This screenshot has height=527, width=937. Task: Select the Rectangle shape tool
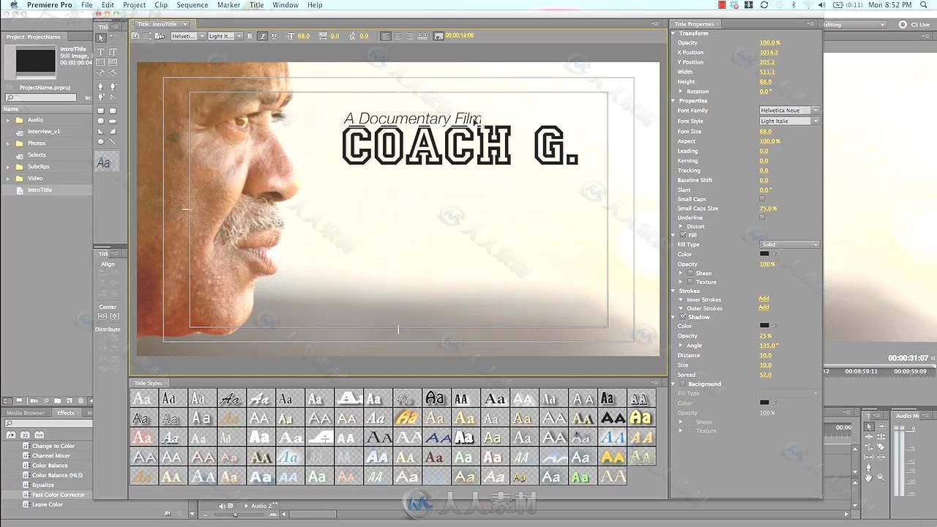[101, 111]
